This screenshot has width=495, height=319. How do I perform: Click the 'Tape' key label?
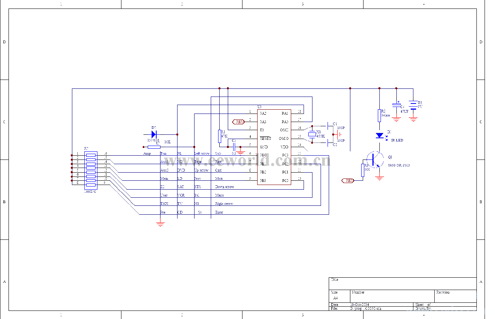(198, 162)
